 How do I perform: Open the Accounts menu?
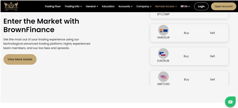[125, 6]
